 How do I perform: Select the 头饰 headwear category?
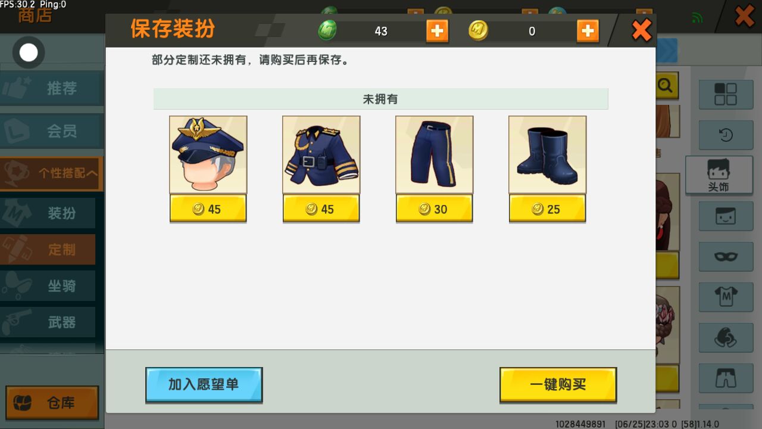pyautogui.click(x=719, y=175)
